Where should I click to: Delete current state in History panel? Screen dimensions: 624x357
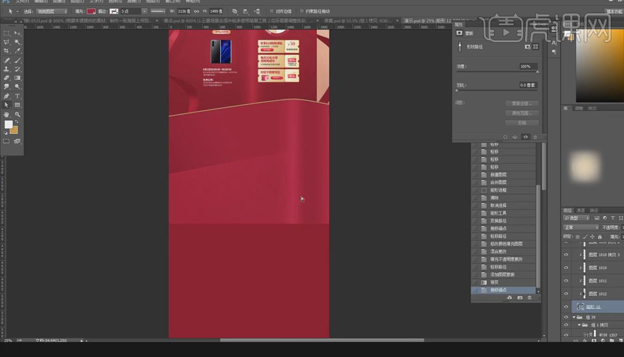[x=529, y=297]
